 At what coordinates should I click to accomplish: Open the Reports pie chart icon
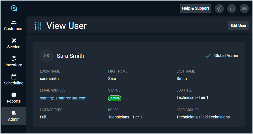pos(14,95)
